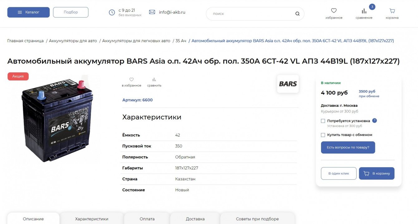The height and width of the screenshot is (224, 418).
Task: Add product to в избранное heart icon
Action: click(131, 80)
